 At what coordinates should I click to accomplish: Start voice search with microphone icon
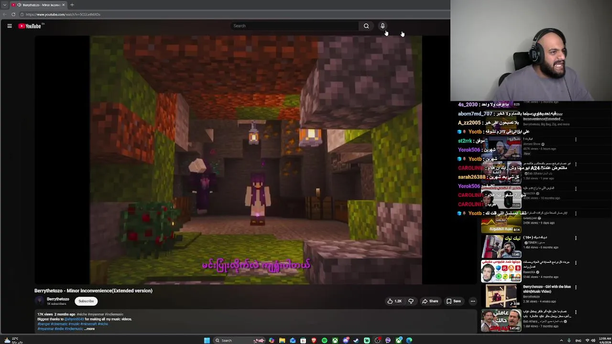pyautogui.click(x=382, y=26)
